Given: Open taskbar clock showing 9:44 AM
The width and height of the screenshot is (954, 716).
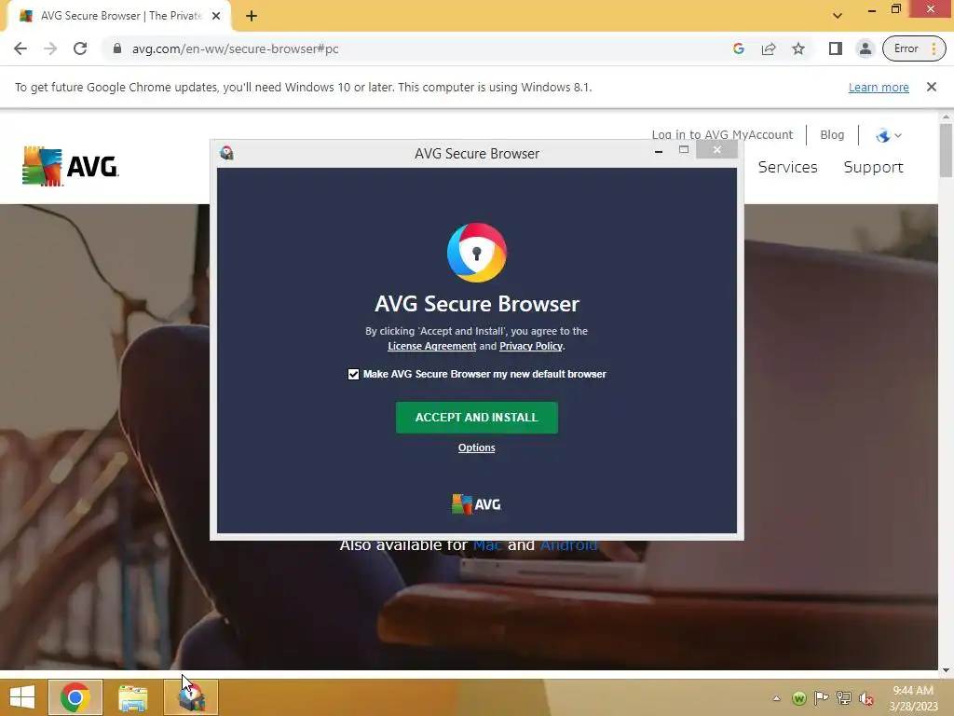Looking at the screenshot, I should pos(913,698).
